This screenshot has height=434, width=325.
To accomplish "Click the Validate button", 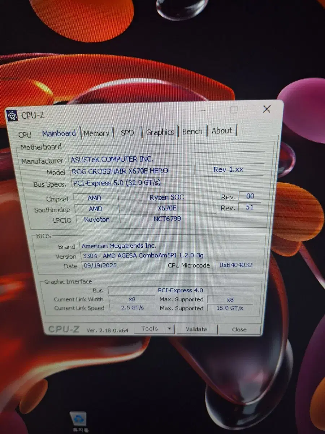I will click(196, 329).
